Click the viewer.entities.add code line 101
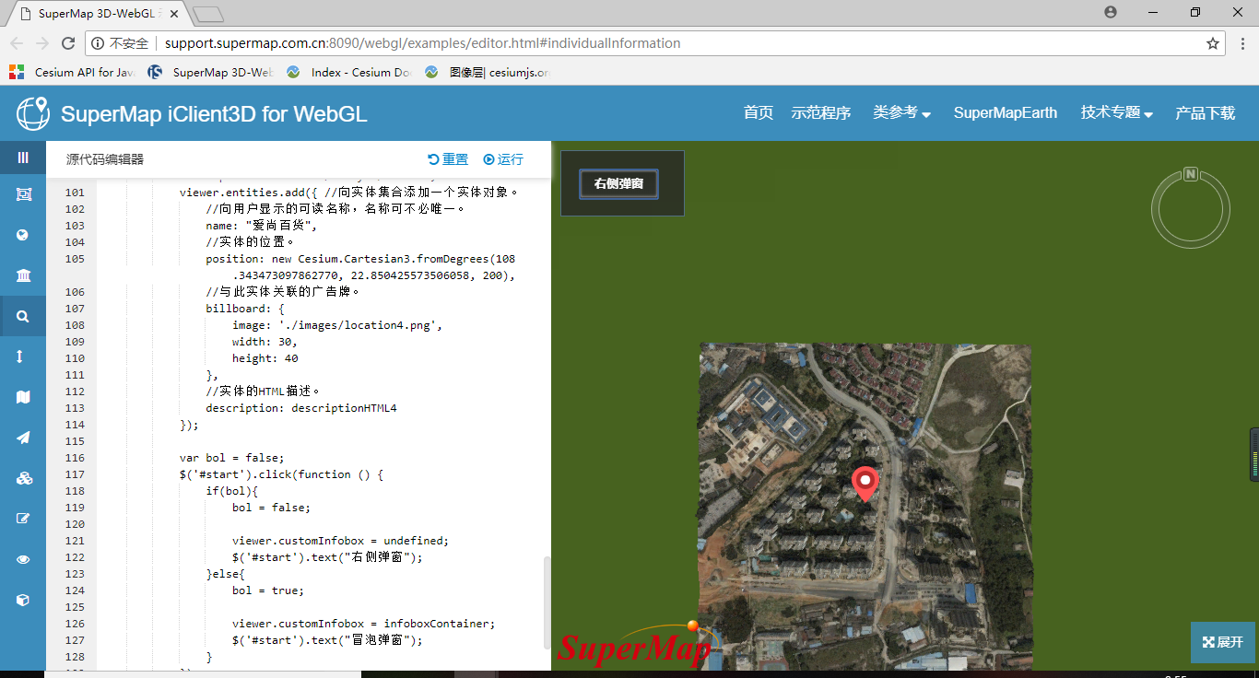Viewport: 1259px width, 678px height. click(x=349, y=193)
